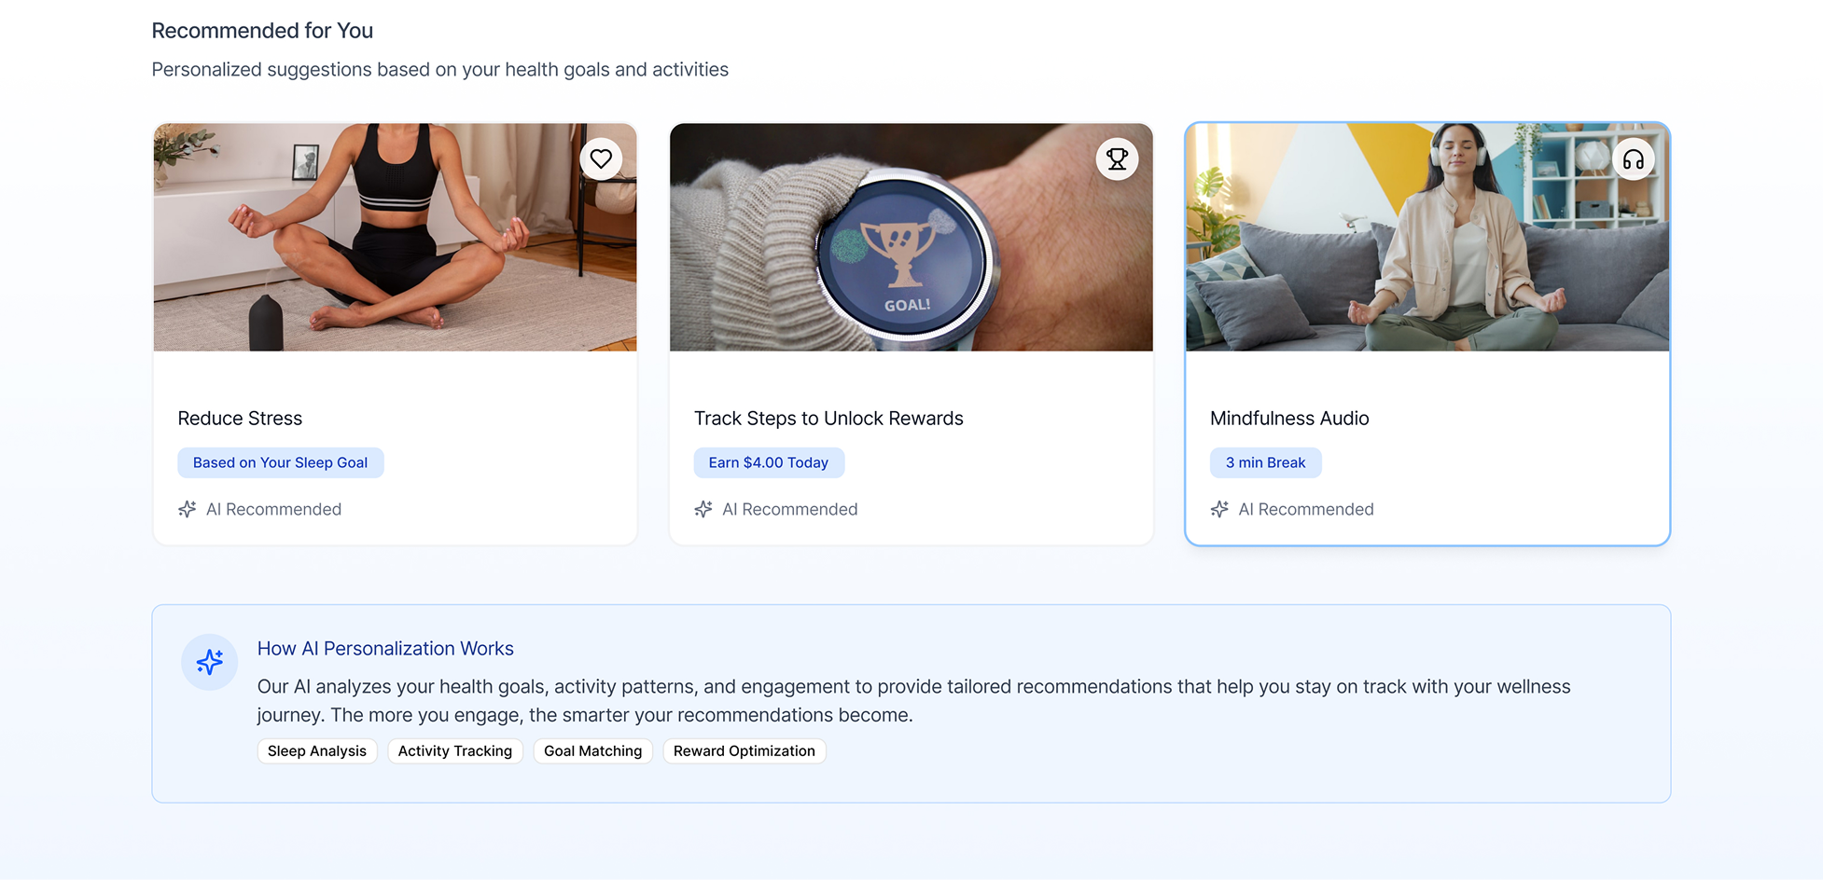Click sparkle icon under Earn $4.00 Today badge
1823x880 pixels.
coord(703,509)
